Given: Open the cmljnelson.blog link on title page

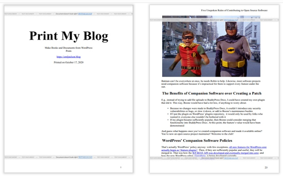Looking at the screenshot, I should tap(69, 57).
